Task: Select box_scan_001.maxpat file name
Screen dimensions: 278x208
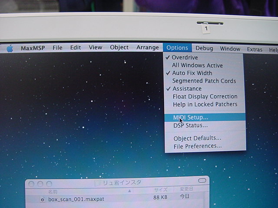Action: coord(76,199)
